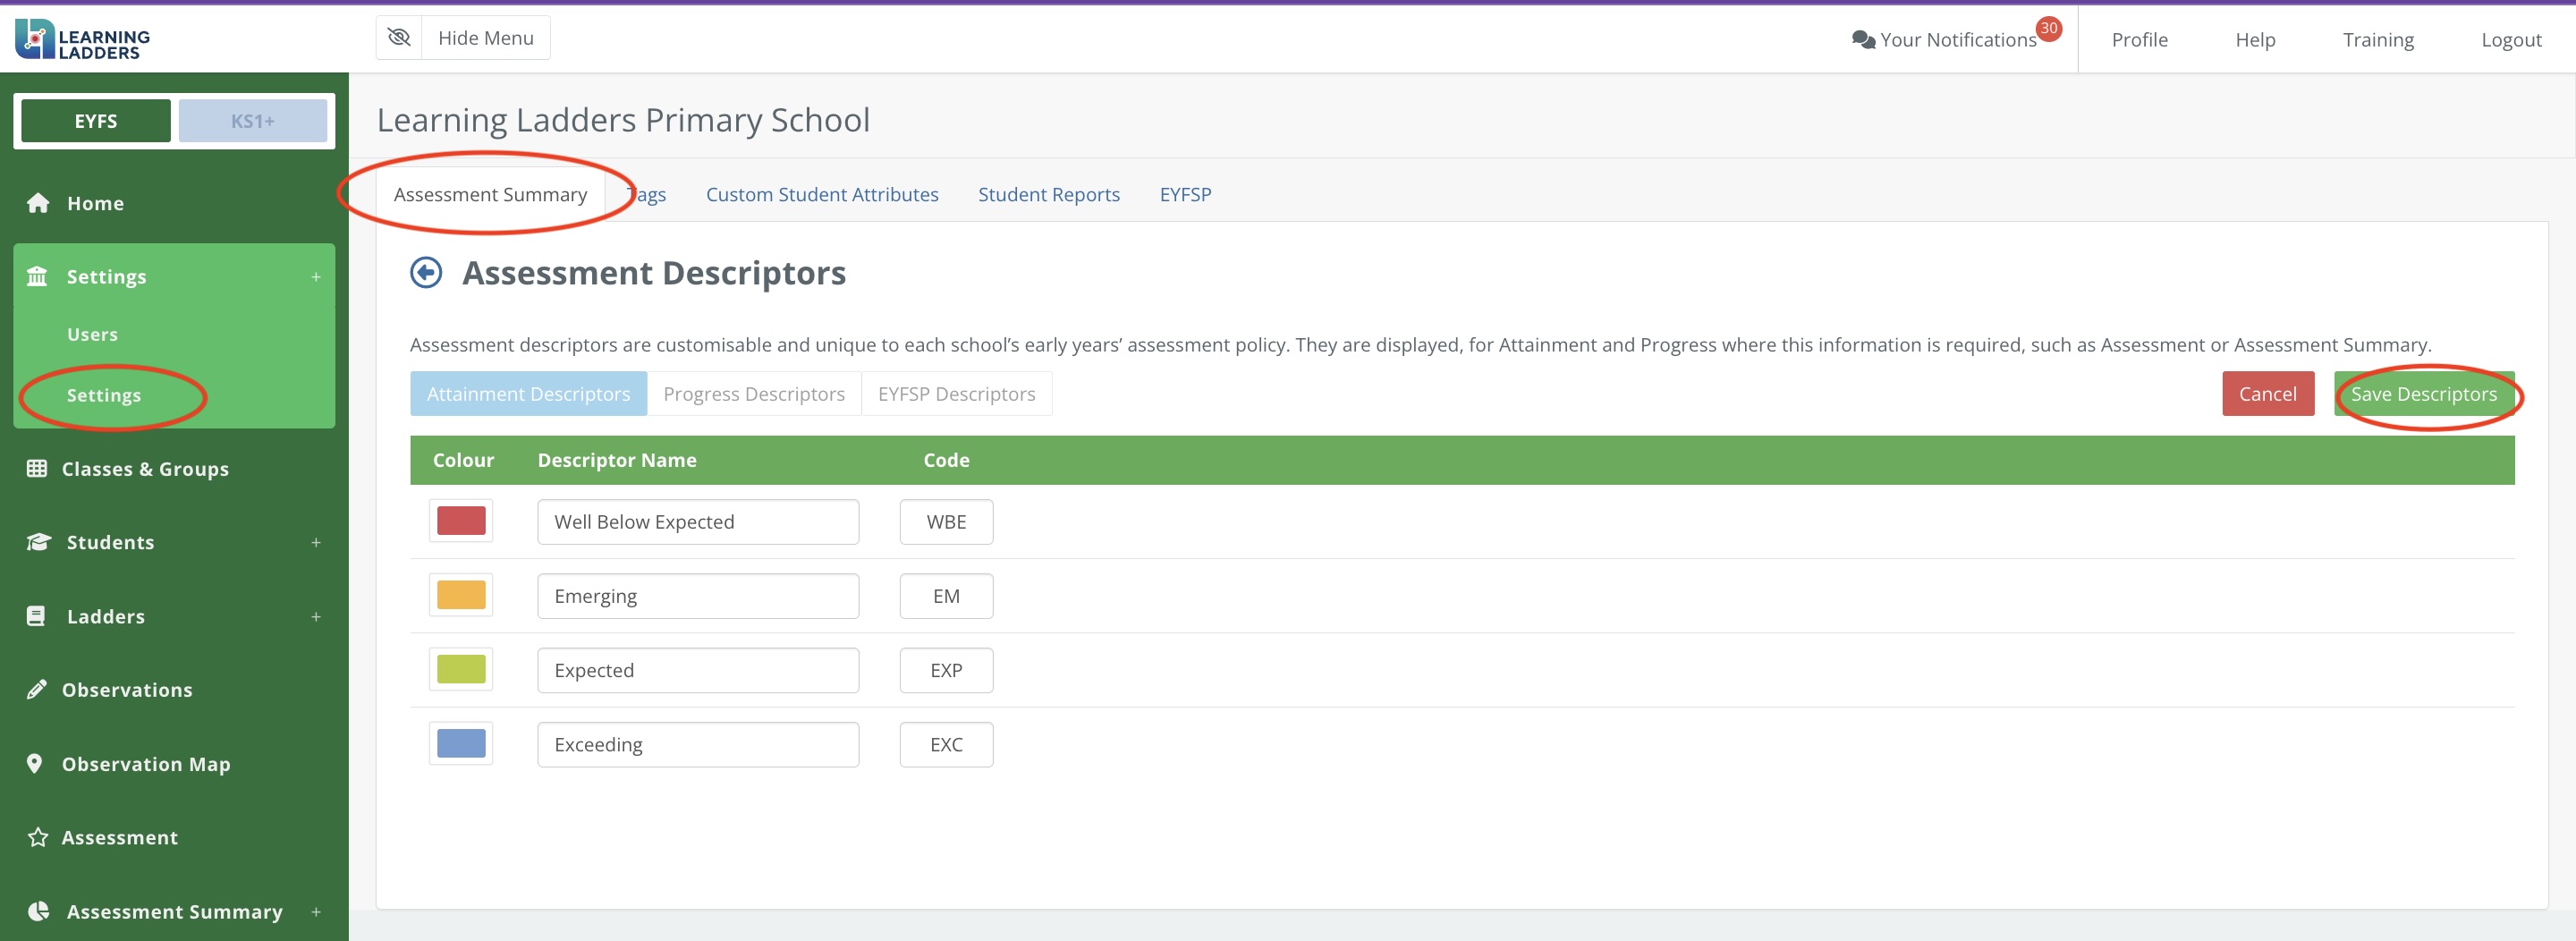The width and height of the screenshot is (2576, 941).
Task: Open the red colour swatch for Well Below Expected
Action: 461,521
